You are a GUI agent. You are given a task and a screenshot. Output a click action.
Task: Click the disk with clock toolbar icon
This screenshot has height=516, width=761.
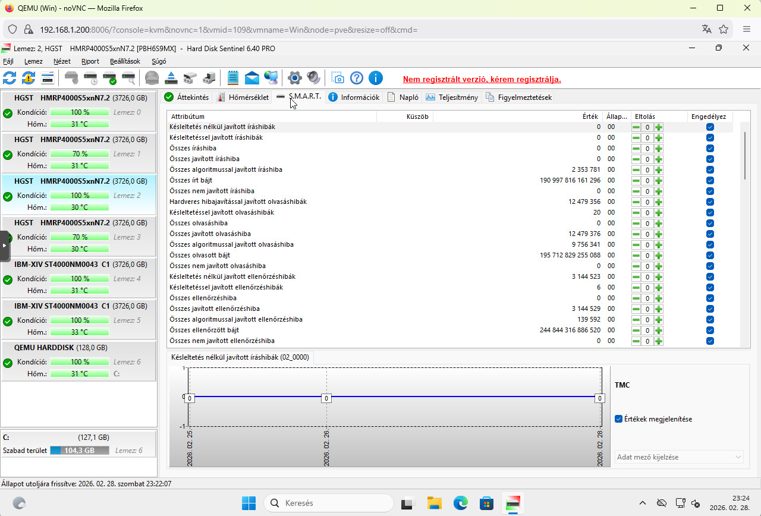[90, 78]
